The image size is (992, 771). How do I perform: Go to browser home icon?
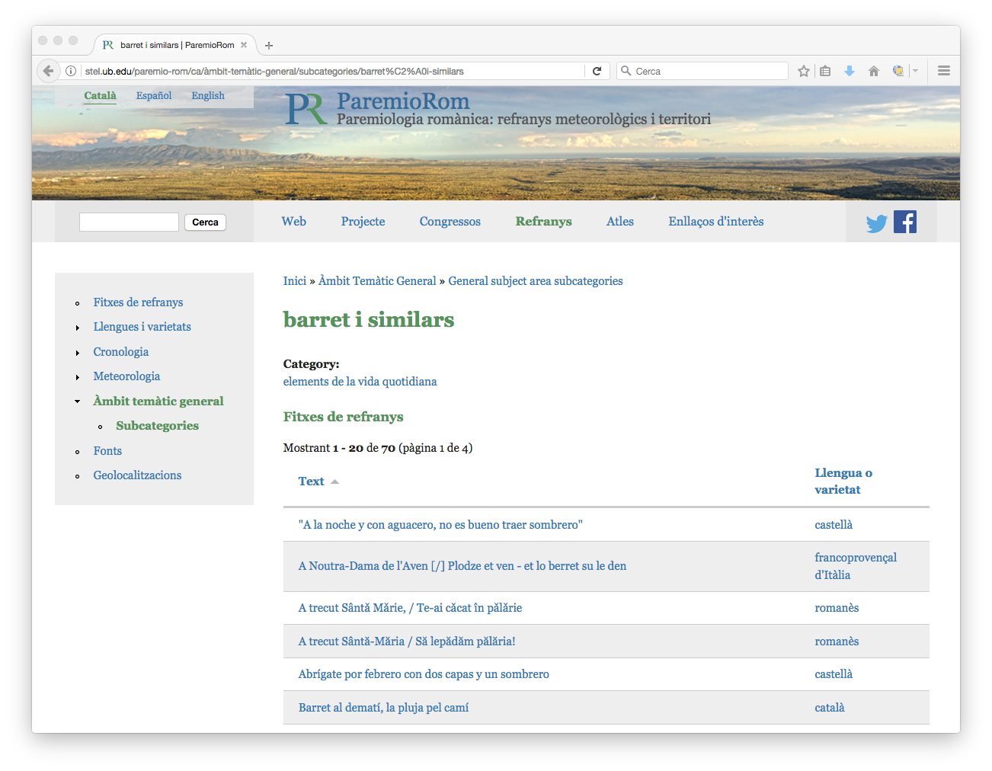(x=873, y=71)
